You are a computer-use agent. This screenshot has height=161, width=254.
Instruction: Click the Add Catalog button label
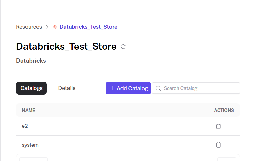coord(132,88)
